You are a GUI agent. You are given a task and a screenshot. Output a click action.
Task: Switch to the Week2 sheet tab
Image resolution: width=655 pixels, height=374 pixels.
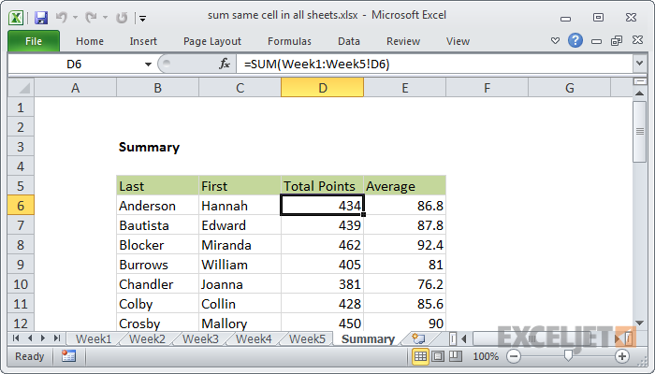point(147,338)
